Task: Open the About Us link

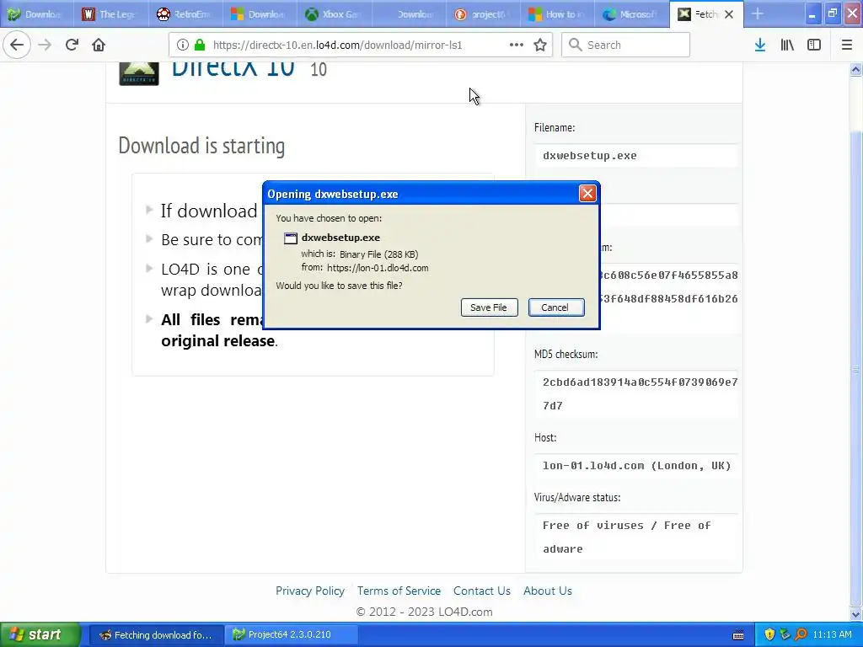Action: click(x=548, y=591)
